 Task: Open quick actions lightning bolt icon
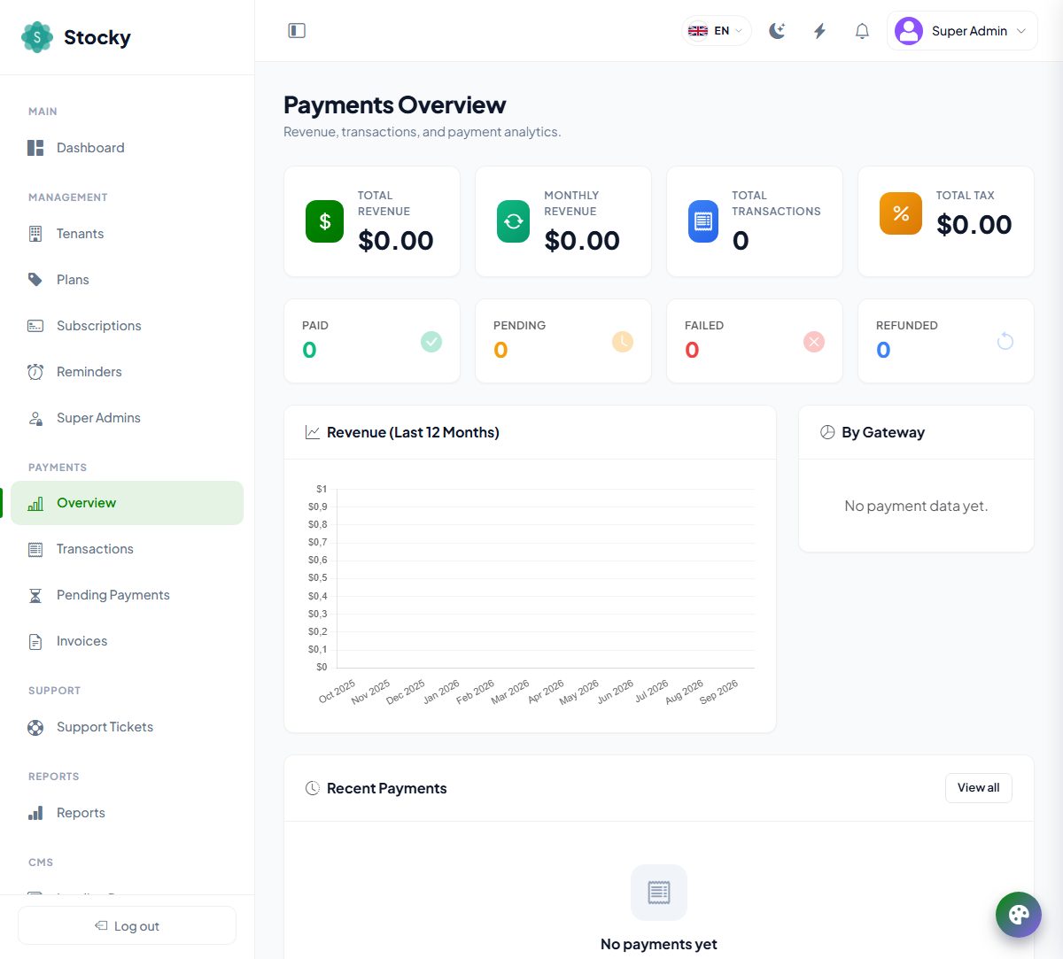coord(819,31)
